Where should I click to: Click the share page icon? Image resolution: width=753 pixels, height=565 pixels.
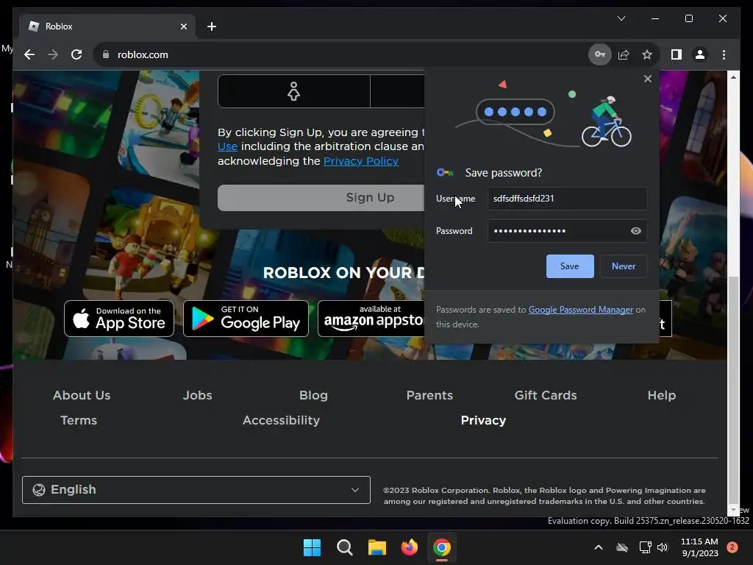624,54
